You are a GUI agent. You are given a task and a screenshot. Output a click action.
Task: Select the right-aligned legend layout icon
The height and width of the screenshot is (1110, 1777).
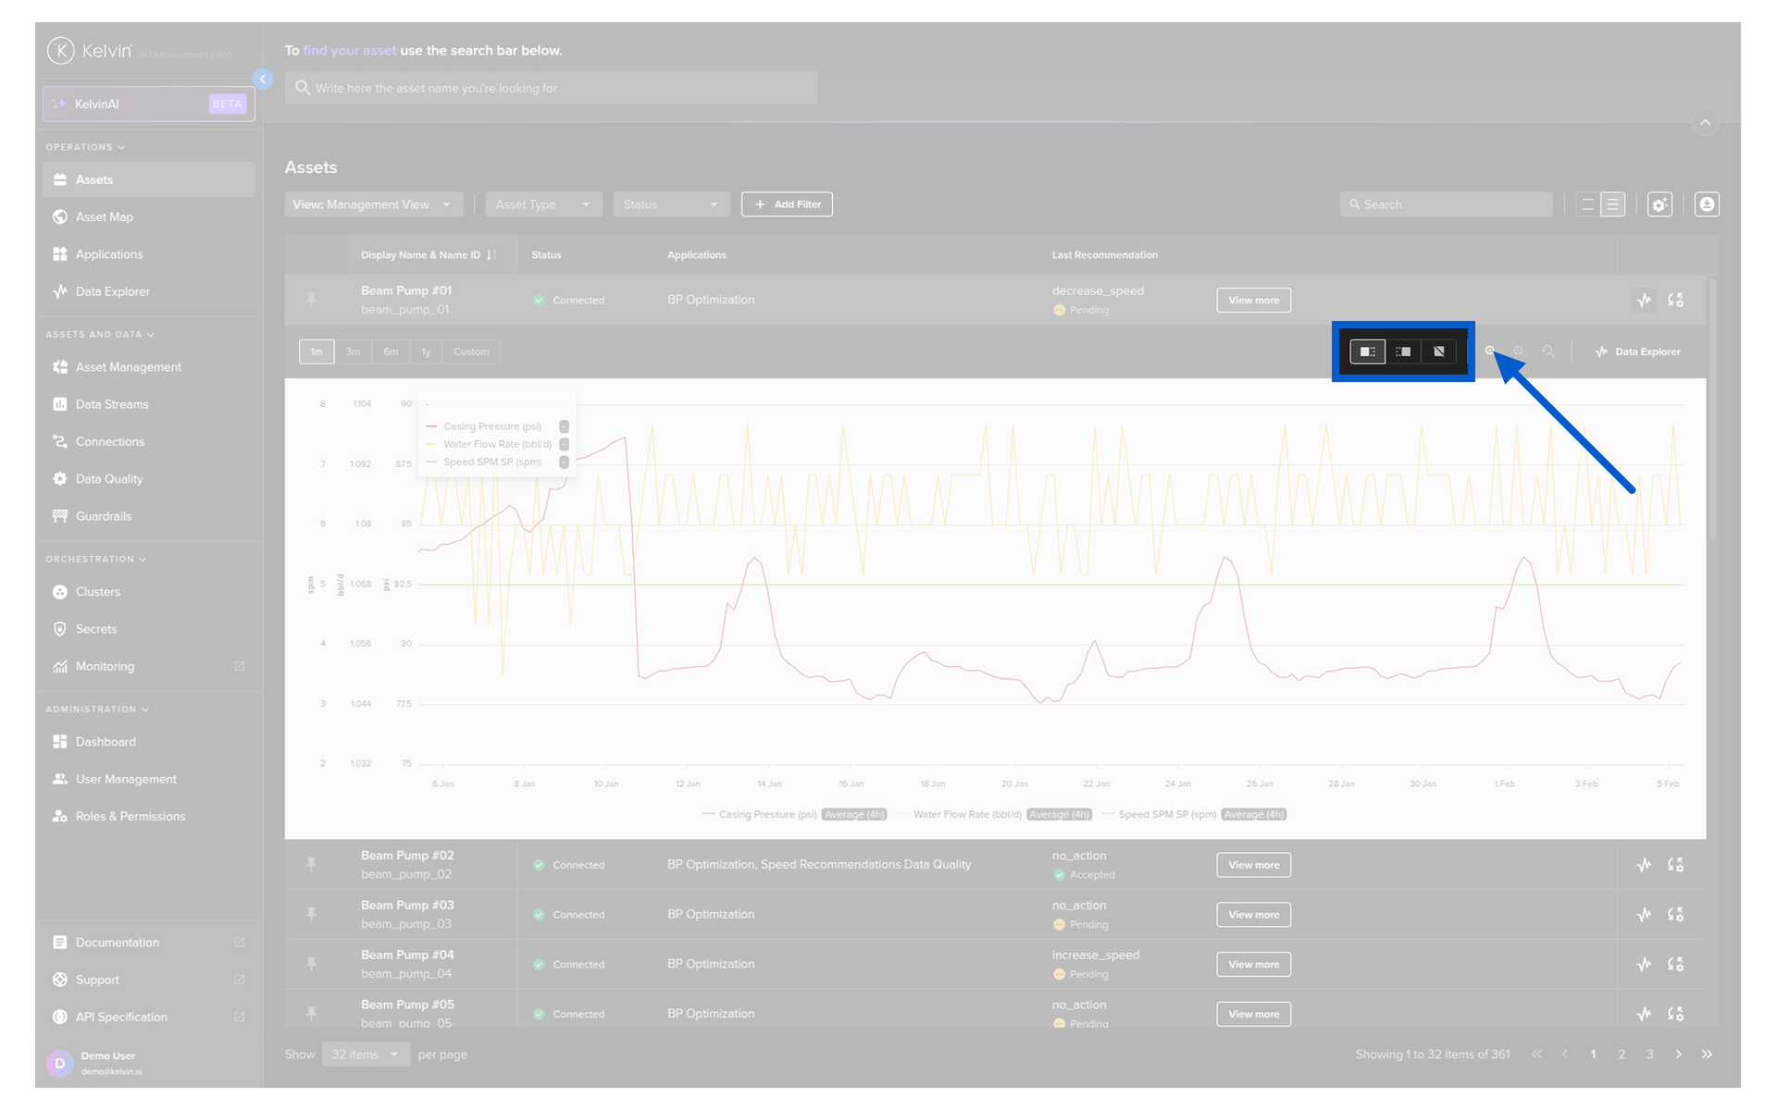tap(1403, 351)
